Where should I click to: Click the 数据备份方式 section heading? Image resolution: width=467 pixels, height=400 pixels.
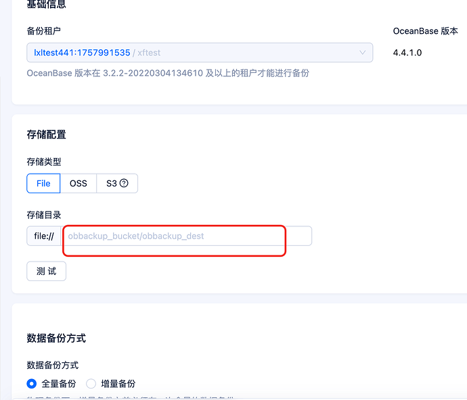click(x=56, y=338)
